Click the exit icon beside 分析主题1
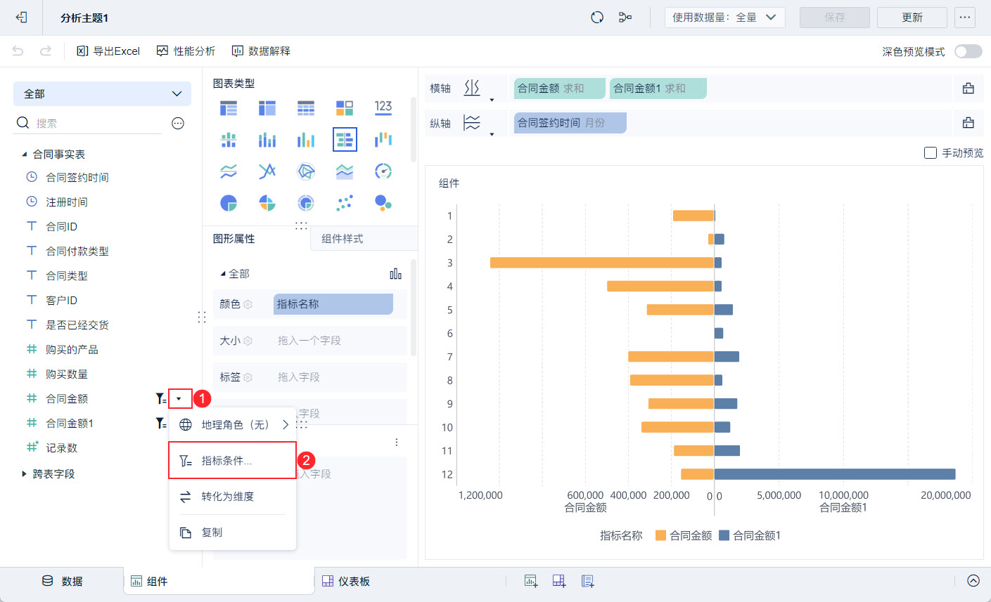 tap(21, 18)
